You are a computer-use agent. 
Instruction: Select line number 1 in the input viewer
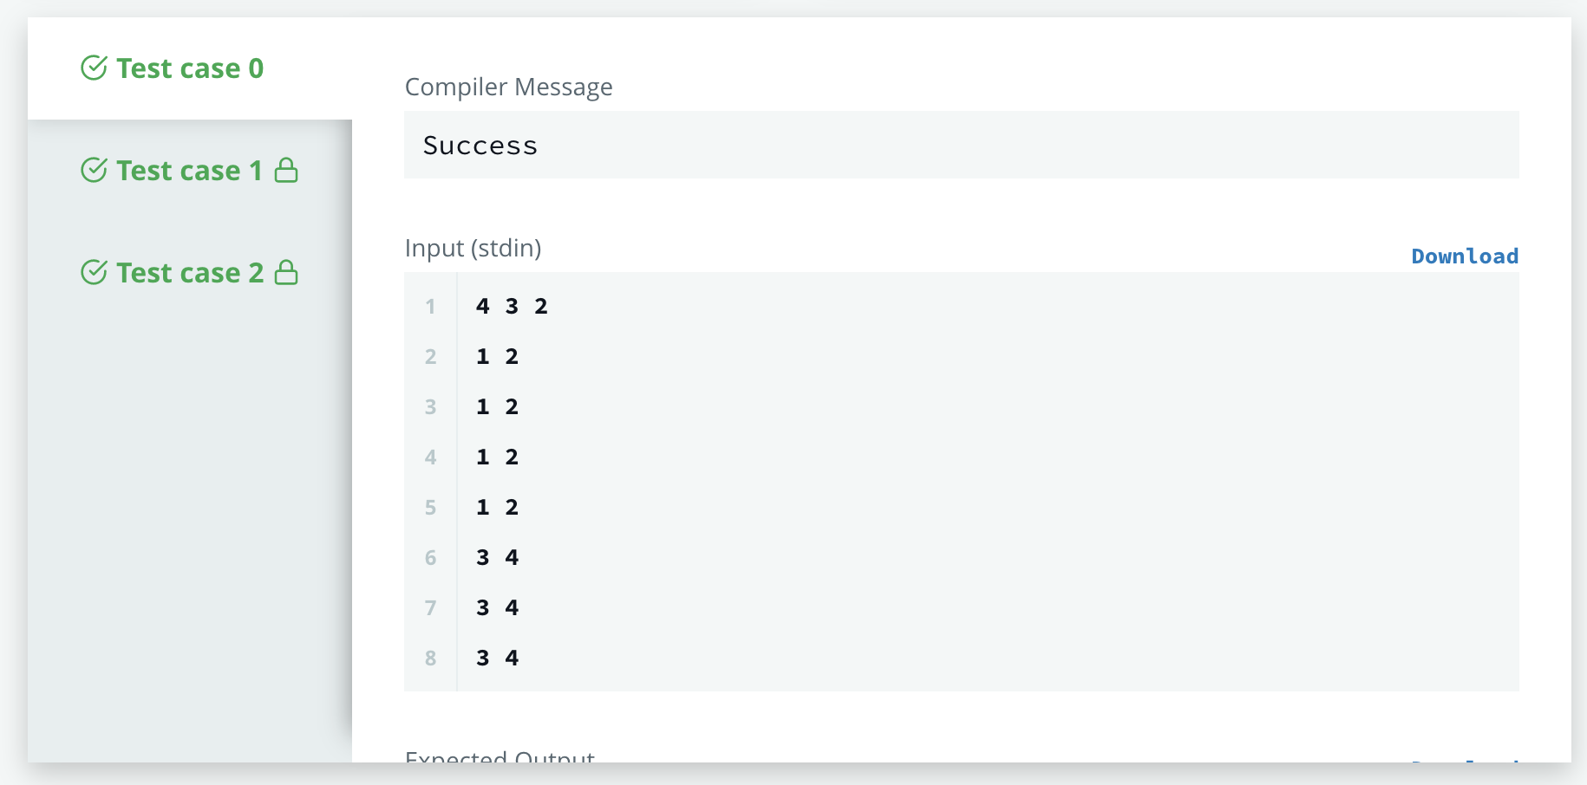[x=430, y=306]
